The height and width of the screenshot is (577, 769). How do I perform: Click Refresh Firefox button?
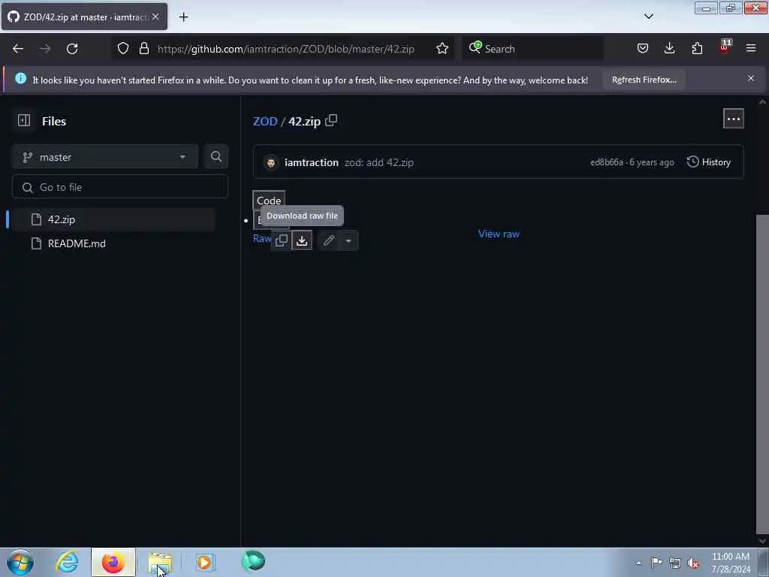tap(644, 80)
